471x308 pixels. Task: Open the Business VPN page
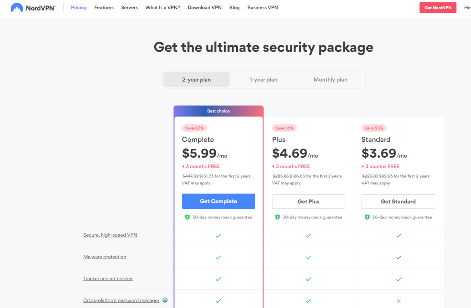point(263,7)
